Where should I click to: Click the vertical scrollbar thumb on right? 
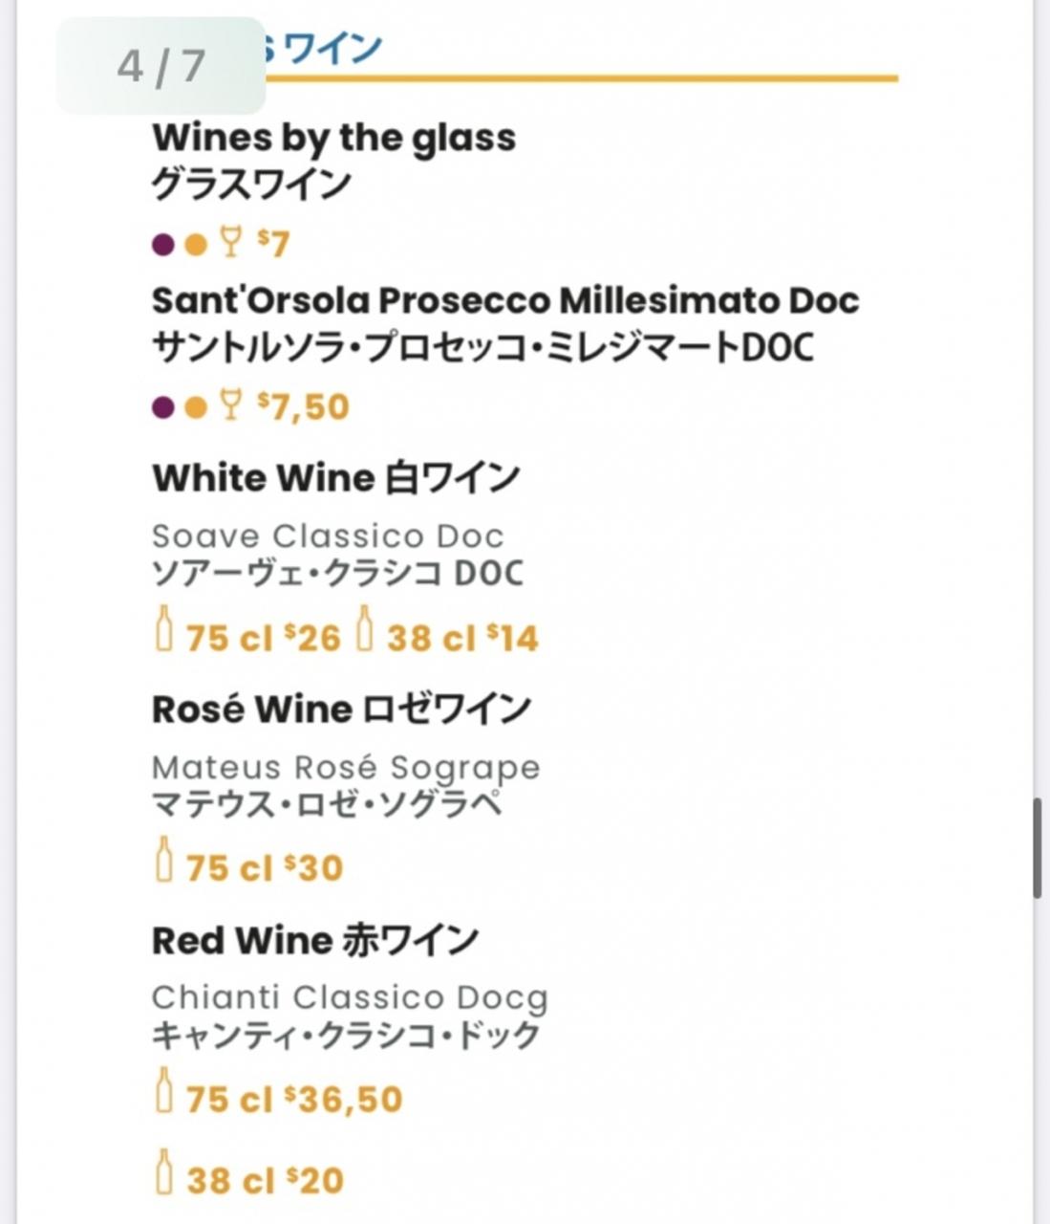click(x=1038, y=847)
